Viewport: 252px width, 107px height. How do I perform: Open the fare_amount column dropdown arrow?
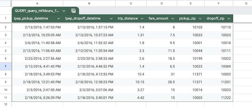[x=173, y=19]
